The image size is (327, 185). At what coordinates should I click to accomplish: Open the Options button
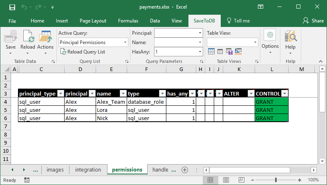click(270, 41)
